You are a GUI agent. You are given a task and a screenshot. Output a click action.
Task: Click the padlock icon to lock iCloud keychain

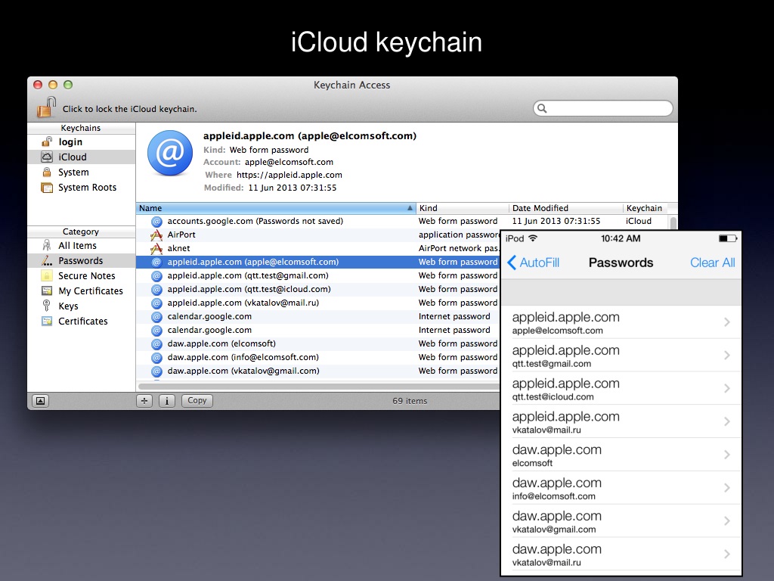(46, 107)
